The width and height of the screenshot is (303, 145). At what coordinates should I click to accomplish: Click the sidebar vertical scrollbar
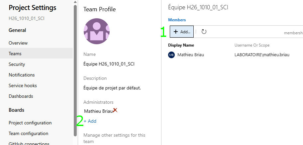point(75,70)
